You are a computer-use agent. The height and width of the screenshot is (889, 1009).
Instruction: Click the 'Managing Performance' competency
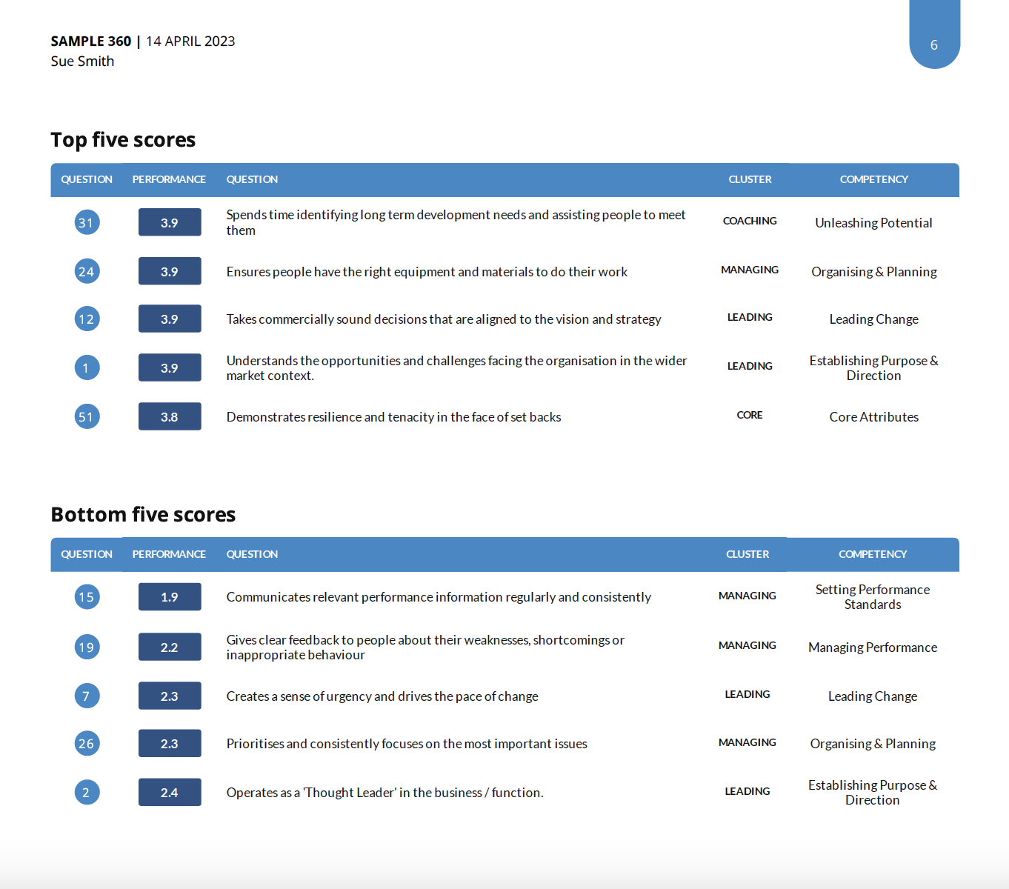tap(873, 647)
